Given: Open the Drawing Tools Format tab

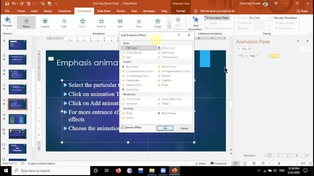Looking at the screenshot, I should click(x=181, y=11).
